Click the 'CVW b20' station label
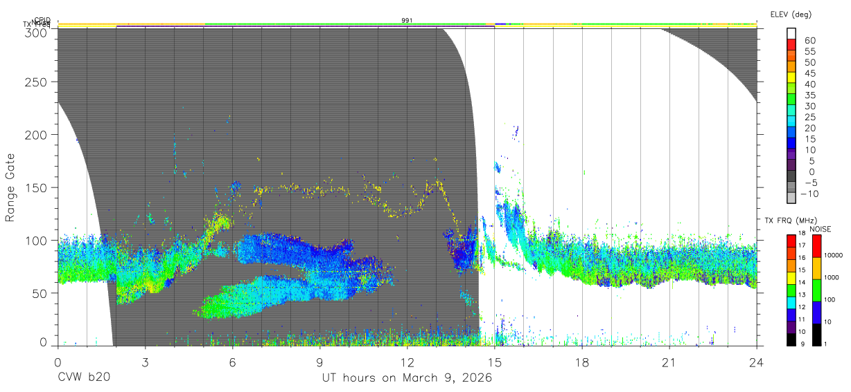Image resolution: width=851 pixels, height=392 pixels. coord(84,378)
